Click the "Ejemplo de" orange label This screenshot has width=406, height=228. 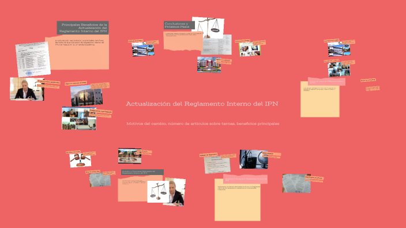[208, 155]
